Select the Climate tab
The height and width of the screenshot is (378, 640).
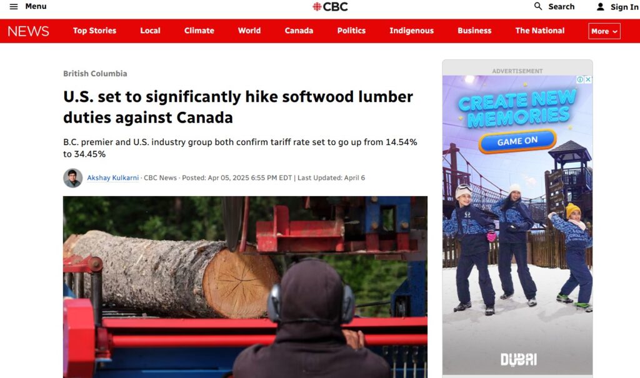click(199, 31)
